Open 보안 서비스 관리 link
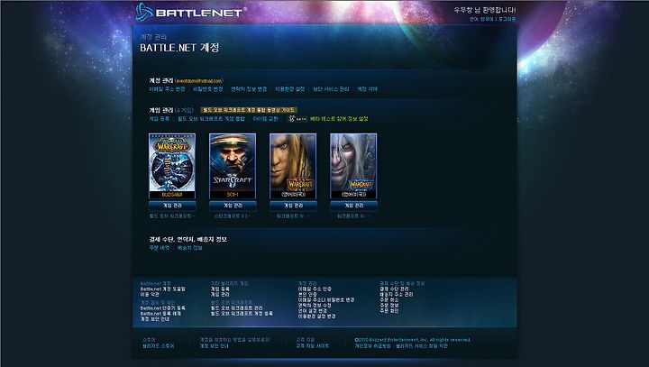The width and height of the screenshot is (649, 367). coord(331,89)
